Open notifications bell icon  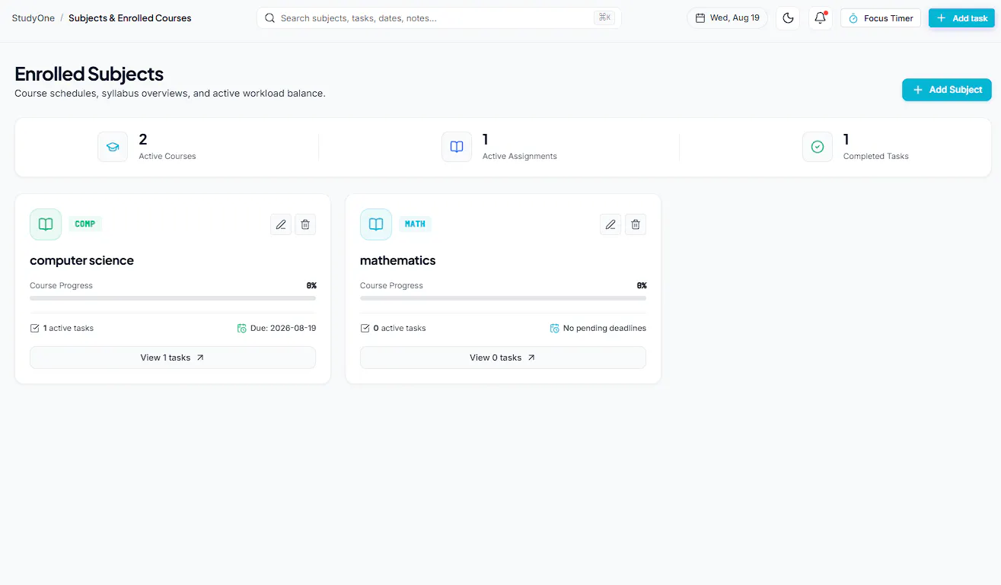pyautogui.click(x=820, y=18)
